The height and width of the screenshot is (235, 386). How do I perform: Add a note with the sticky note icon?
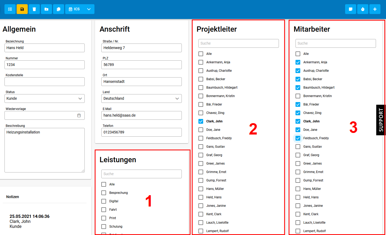[x=351, y=9]
